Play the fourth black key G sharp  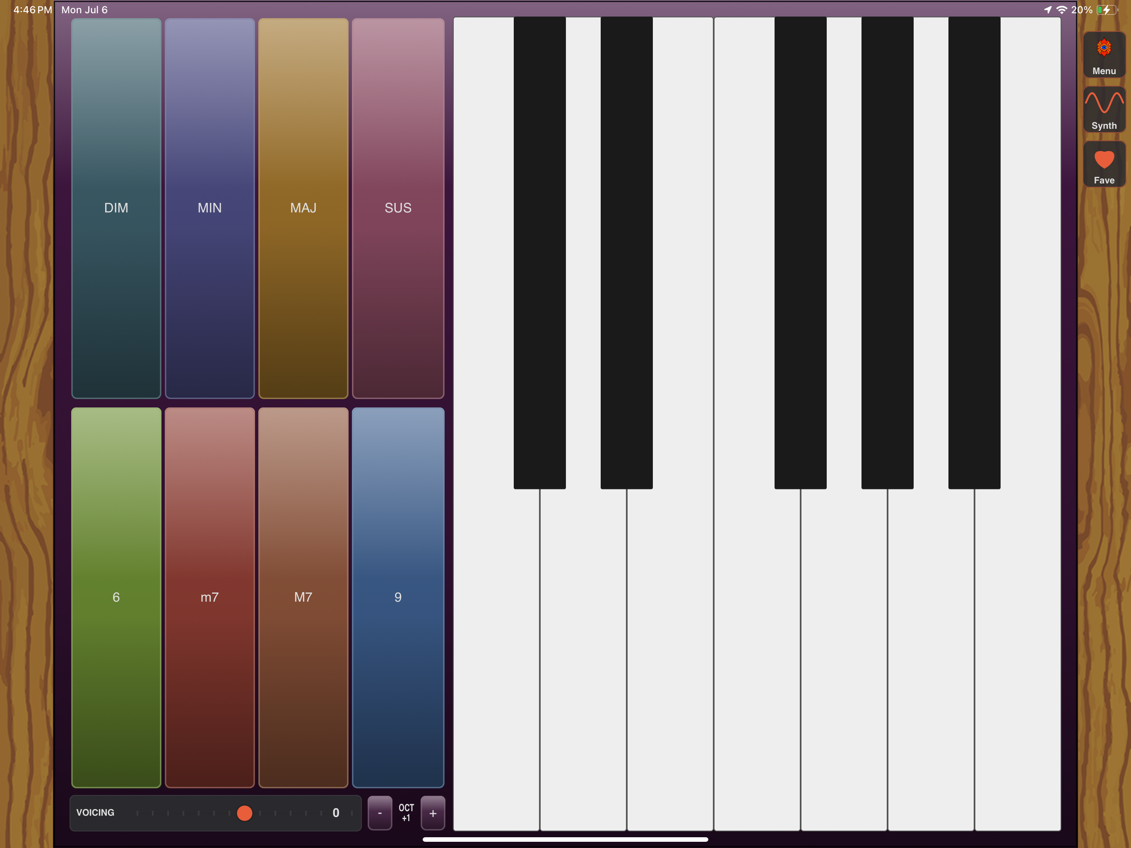887,253
